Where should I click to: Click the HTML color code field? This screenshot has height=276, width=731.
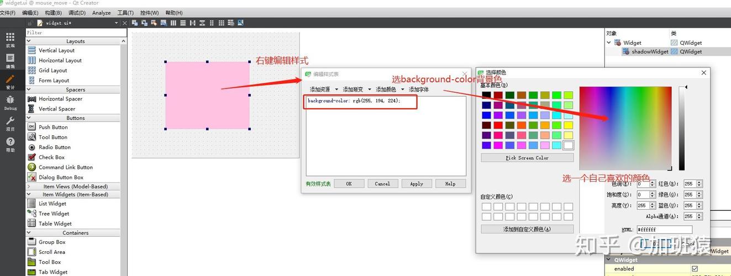point(664,230)
